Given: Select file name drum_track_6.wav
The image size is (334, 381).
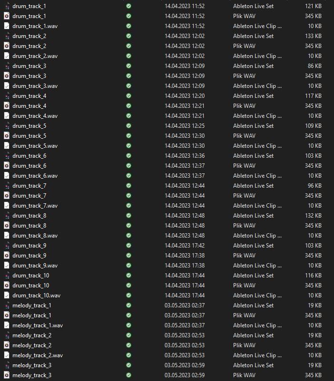Looking at the screenshot, I should (x=35, y=175).
